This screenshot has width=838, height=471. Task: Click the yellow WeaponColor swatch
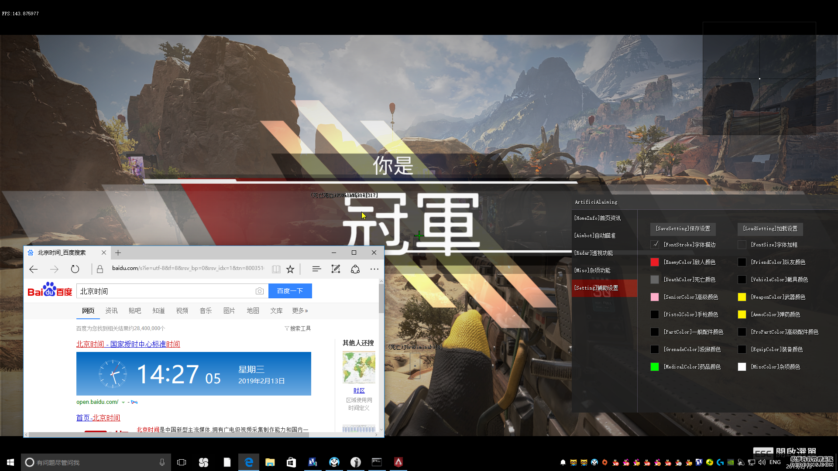tap(742, 297)
